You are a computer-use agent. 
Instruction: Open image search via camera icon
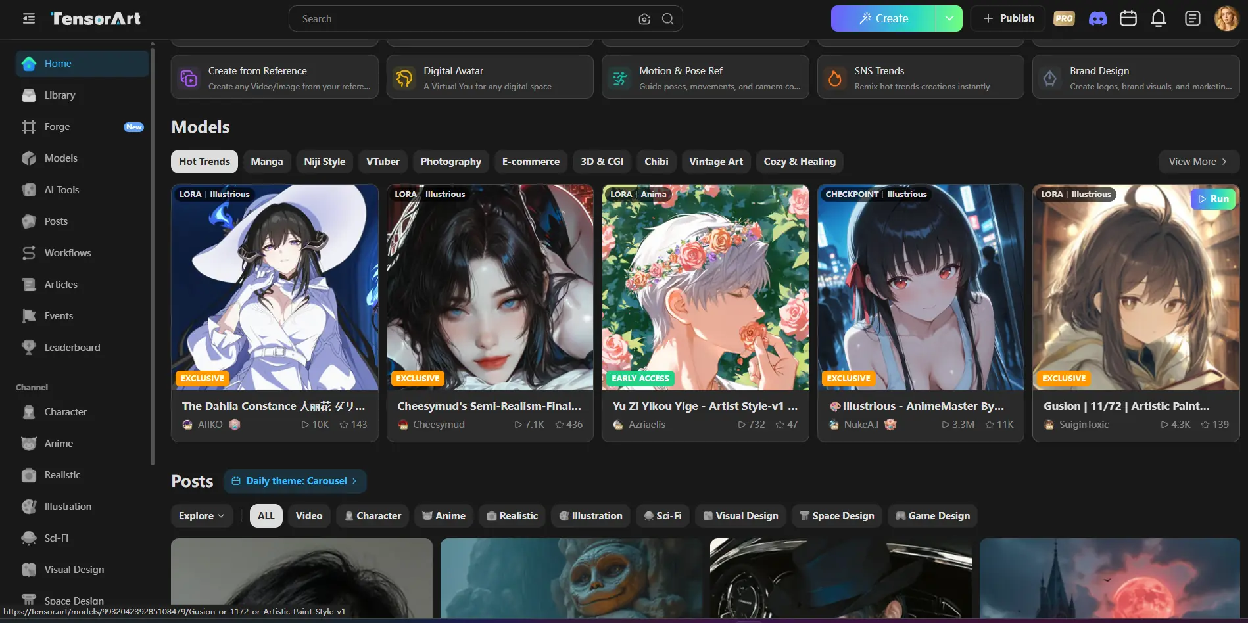pyautogui.click(x=644, y=19)
